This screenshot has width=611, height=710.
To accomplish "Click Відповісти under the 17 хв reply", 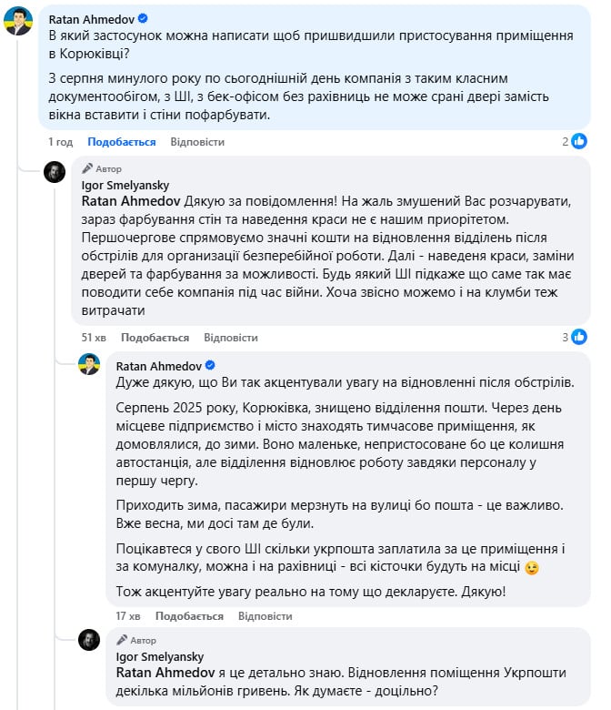I will click(265, 616).
